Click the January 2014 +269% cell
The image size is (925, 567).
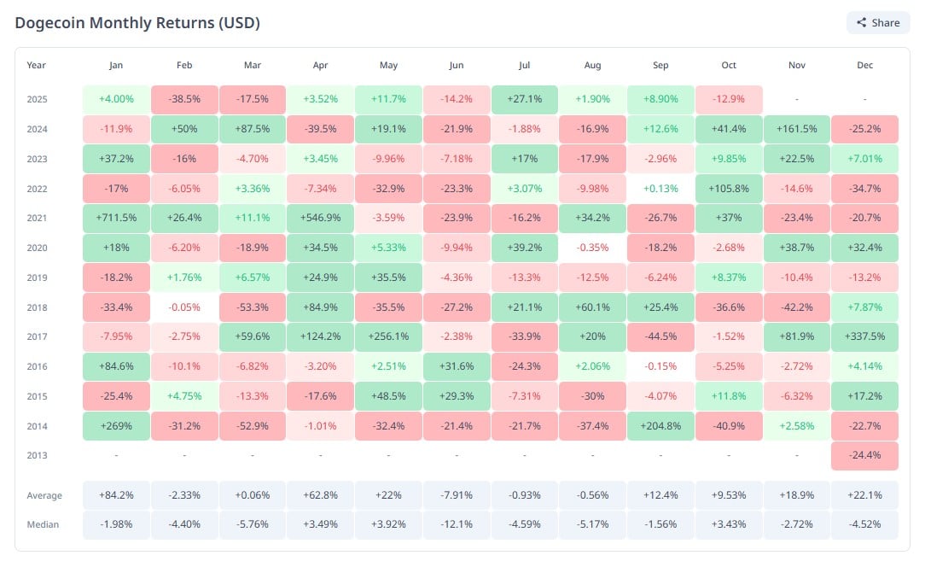pos(116,426)
